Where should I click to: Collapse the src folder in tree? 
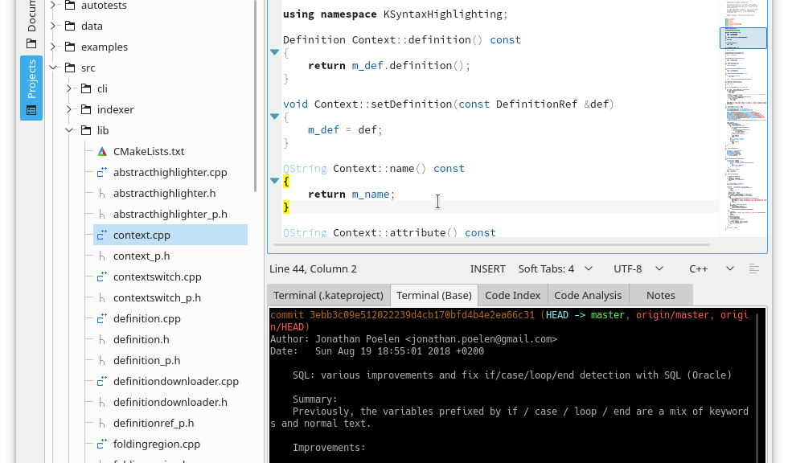53,68
